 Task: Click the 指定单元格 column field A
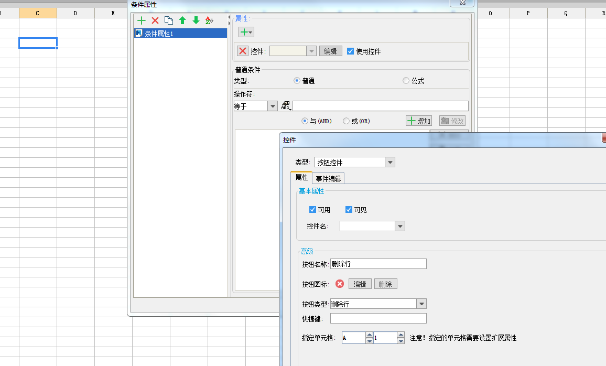[x=354, y=338]
